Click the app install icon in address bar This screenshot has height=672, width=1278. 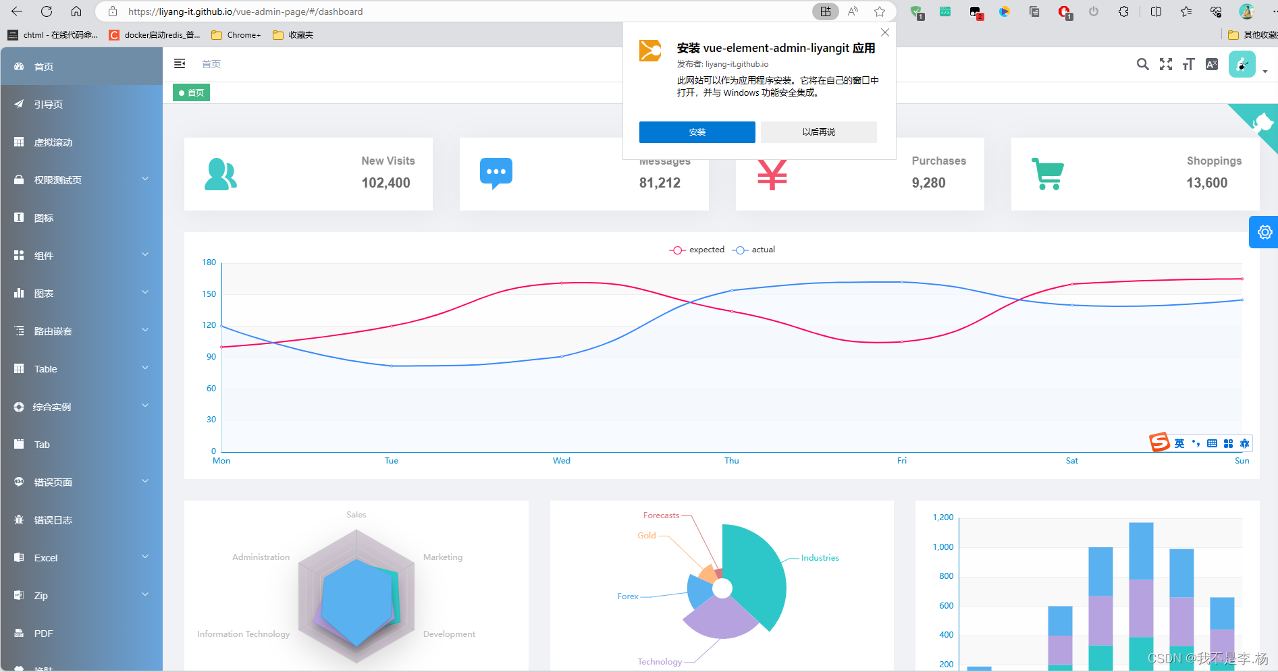coord(826,11)
